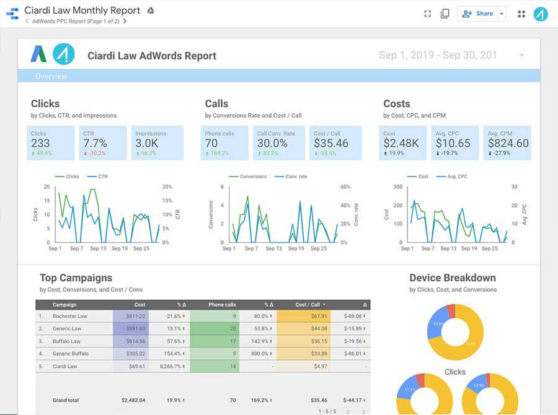Select the Buffalo Law campaign row
The image size is (558, 415).
coord(203,341)
